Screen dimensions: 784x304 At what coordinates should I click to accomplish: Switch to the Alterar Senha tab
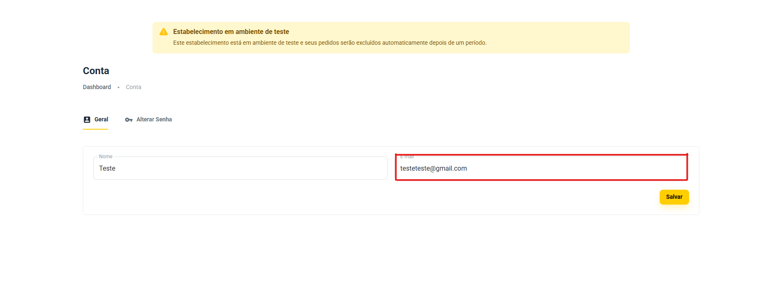(148, 120)
